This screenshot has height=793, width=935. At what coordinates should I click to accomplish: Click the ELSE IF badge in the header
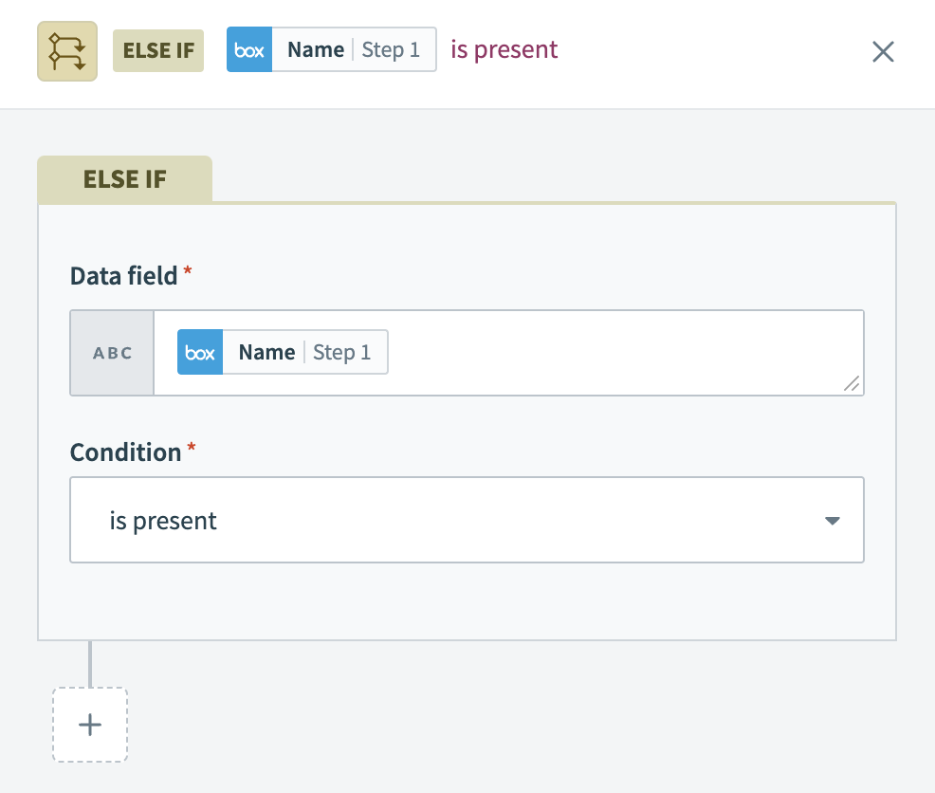click(157, 50)
